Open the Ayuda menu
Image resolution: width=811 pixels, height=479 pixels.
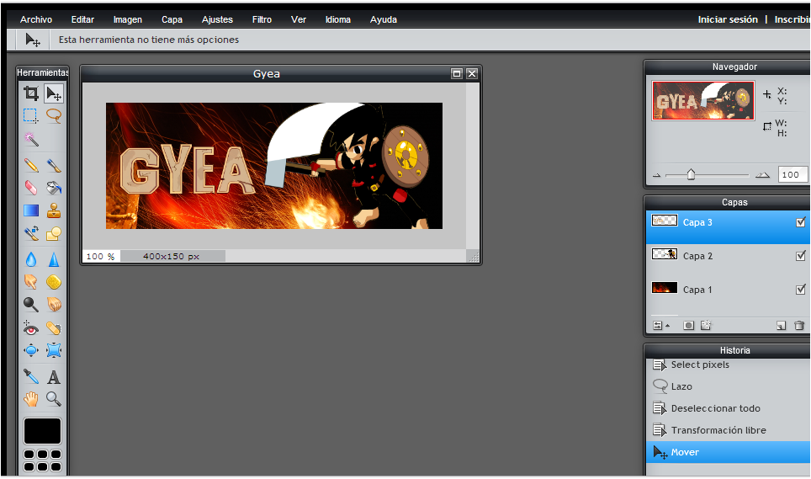tap(384, 19)
